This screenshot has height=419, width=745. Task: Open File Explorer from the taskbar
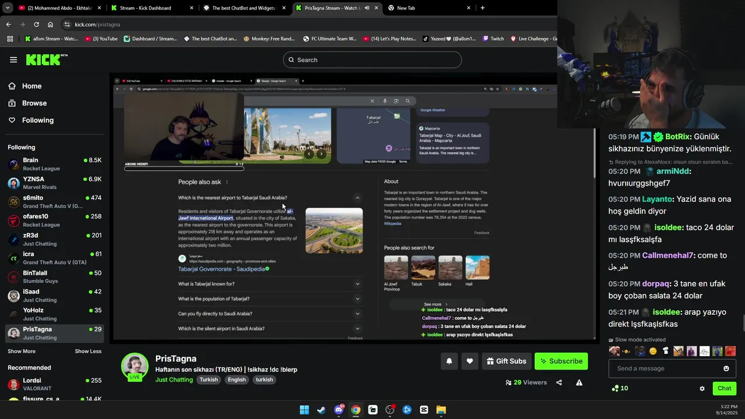(441, 410)
